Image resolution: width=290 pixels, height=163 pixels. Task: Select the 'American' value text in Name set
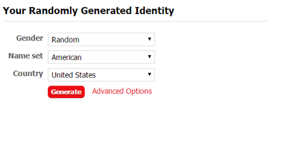pos(67,58)
